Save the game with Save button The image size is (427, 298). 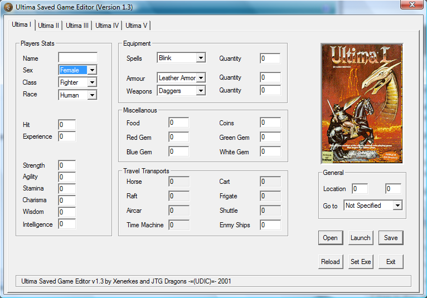pos(391,238)
